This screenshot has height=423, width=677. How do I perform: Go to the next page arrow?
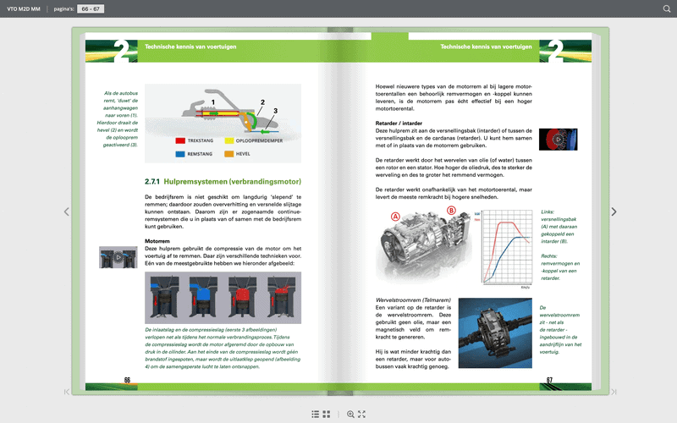[614, 211]
